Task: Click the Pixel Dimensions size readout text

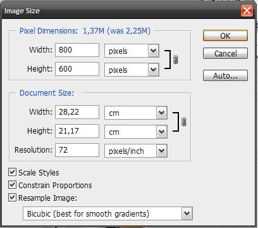Action: coord(117,31)
